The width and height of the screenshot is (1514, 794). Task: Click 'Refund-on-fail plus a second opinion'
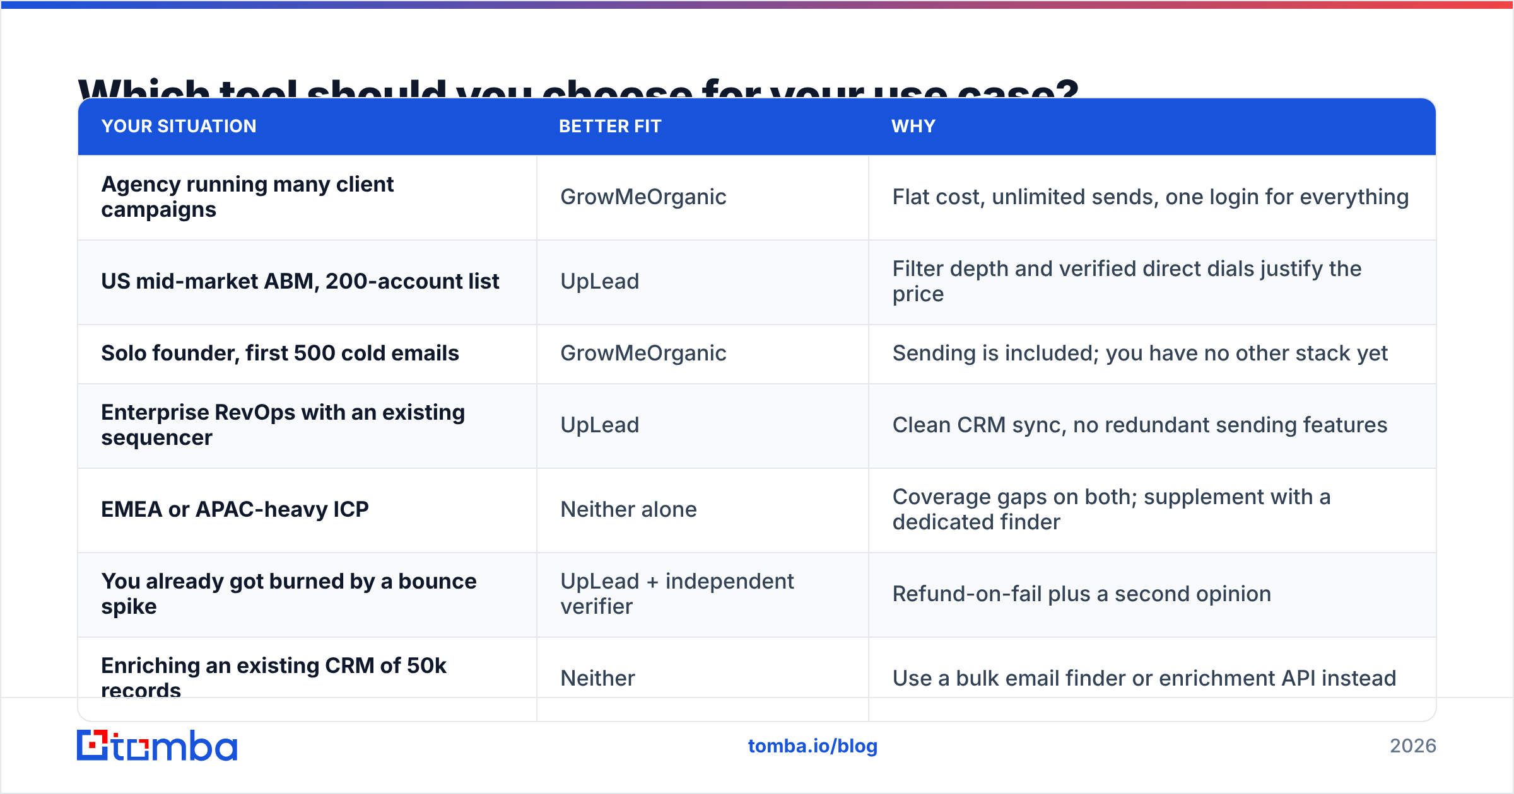point(1081,594)
